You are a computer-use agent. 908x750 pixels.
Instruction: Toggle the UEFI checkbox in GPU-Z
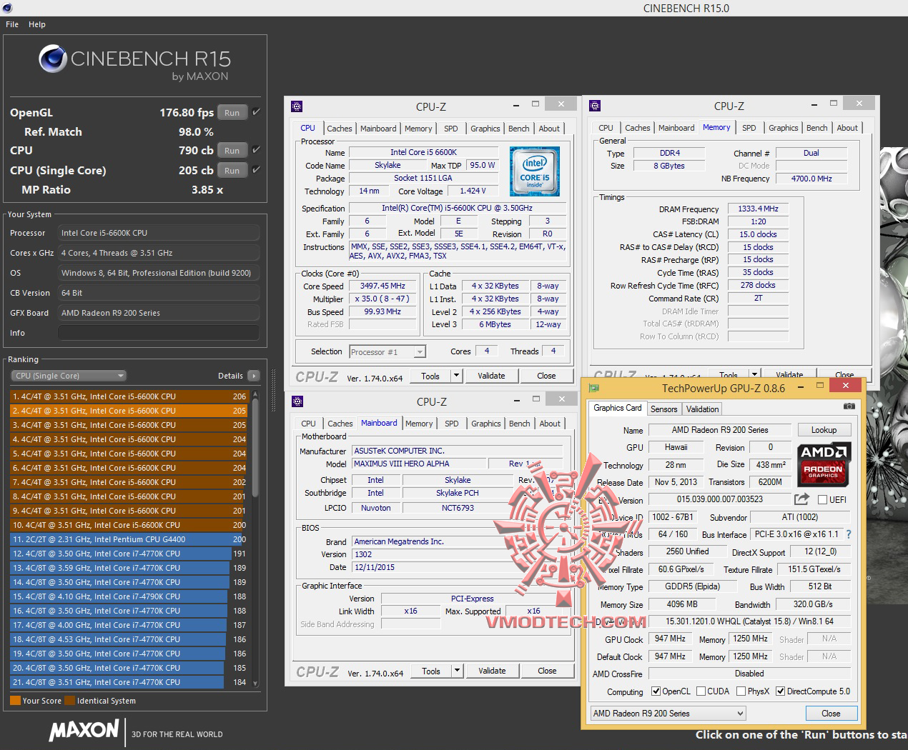[x=822, y=500]
